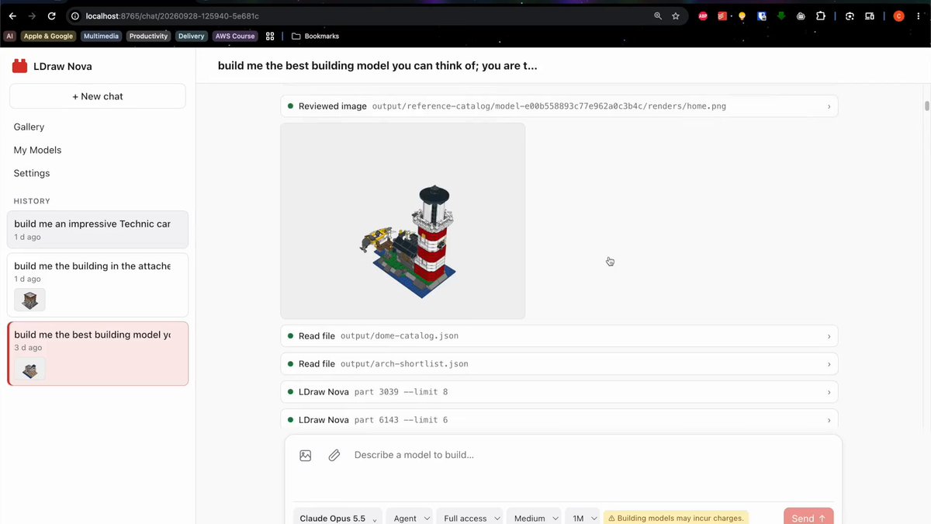Screen dimensions: 931x524
Task: Open the Claude Opus 5.5 model dropdown
Action: 337,518
